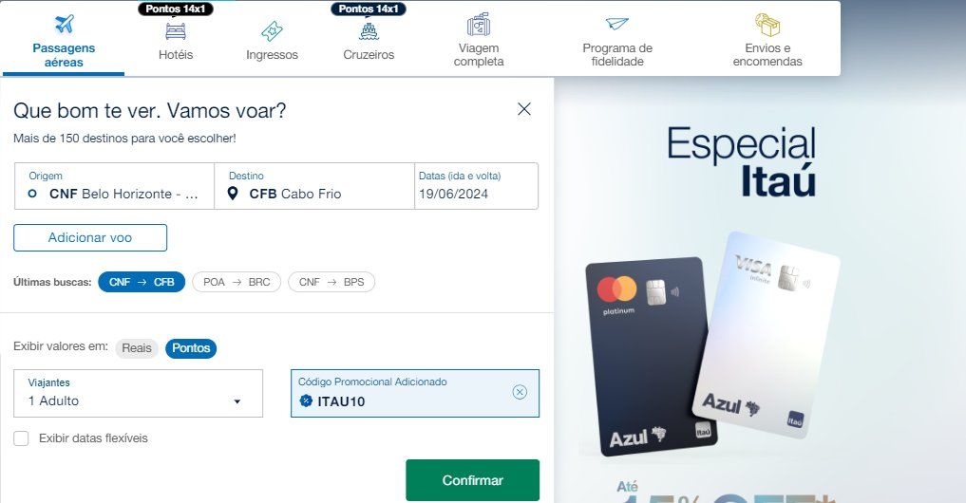This screenshot has height=503, width=966.
Task: Open the Viagem completa luggage icon
Action: click(479, 25)
